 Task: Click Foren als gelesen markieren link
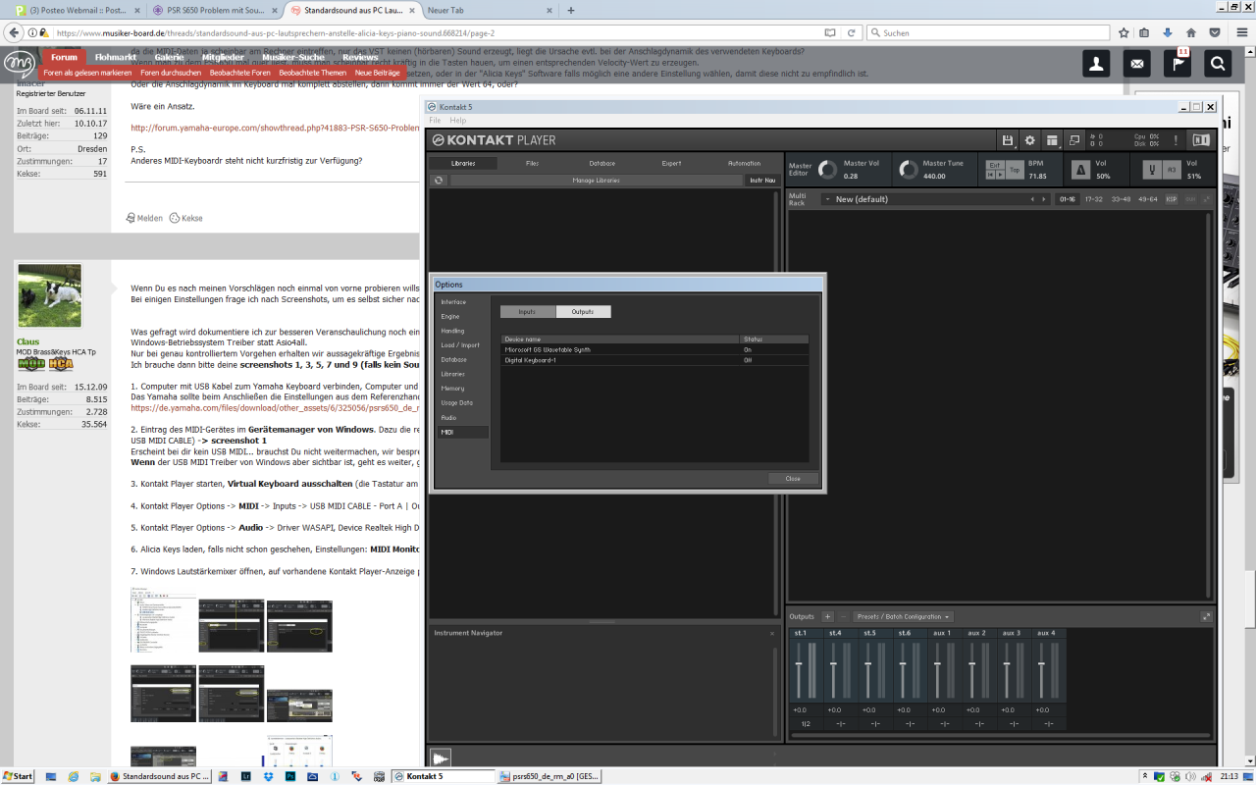(87, 73)
